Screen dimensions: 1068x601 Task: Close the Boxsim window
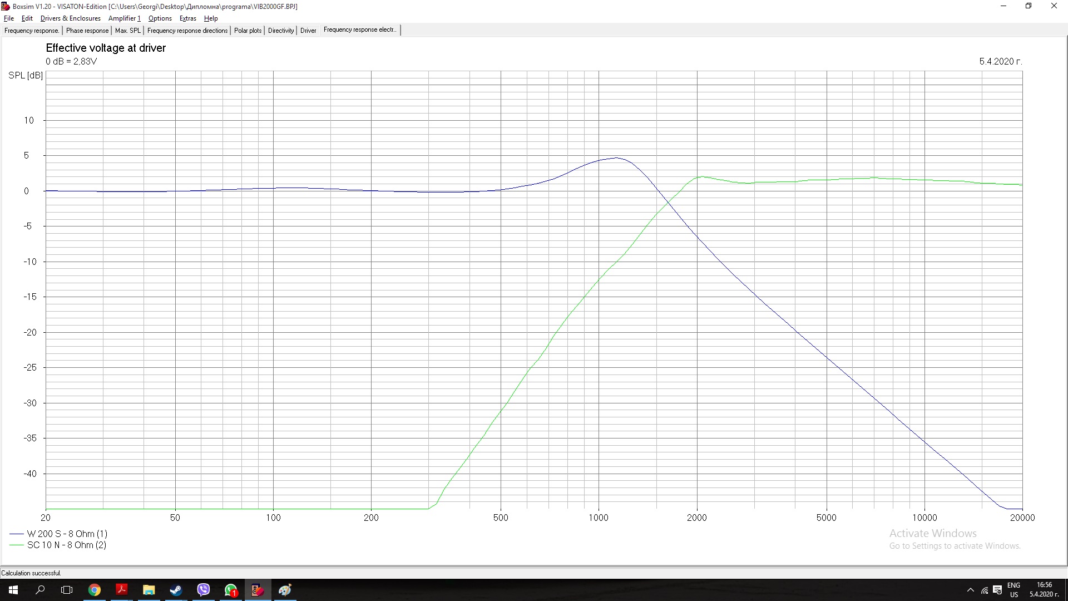pos(1054,6)
